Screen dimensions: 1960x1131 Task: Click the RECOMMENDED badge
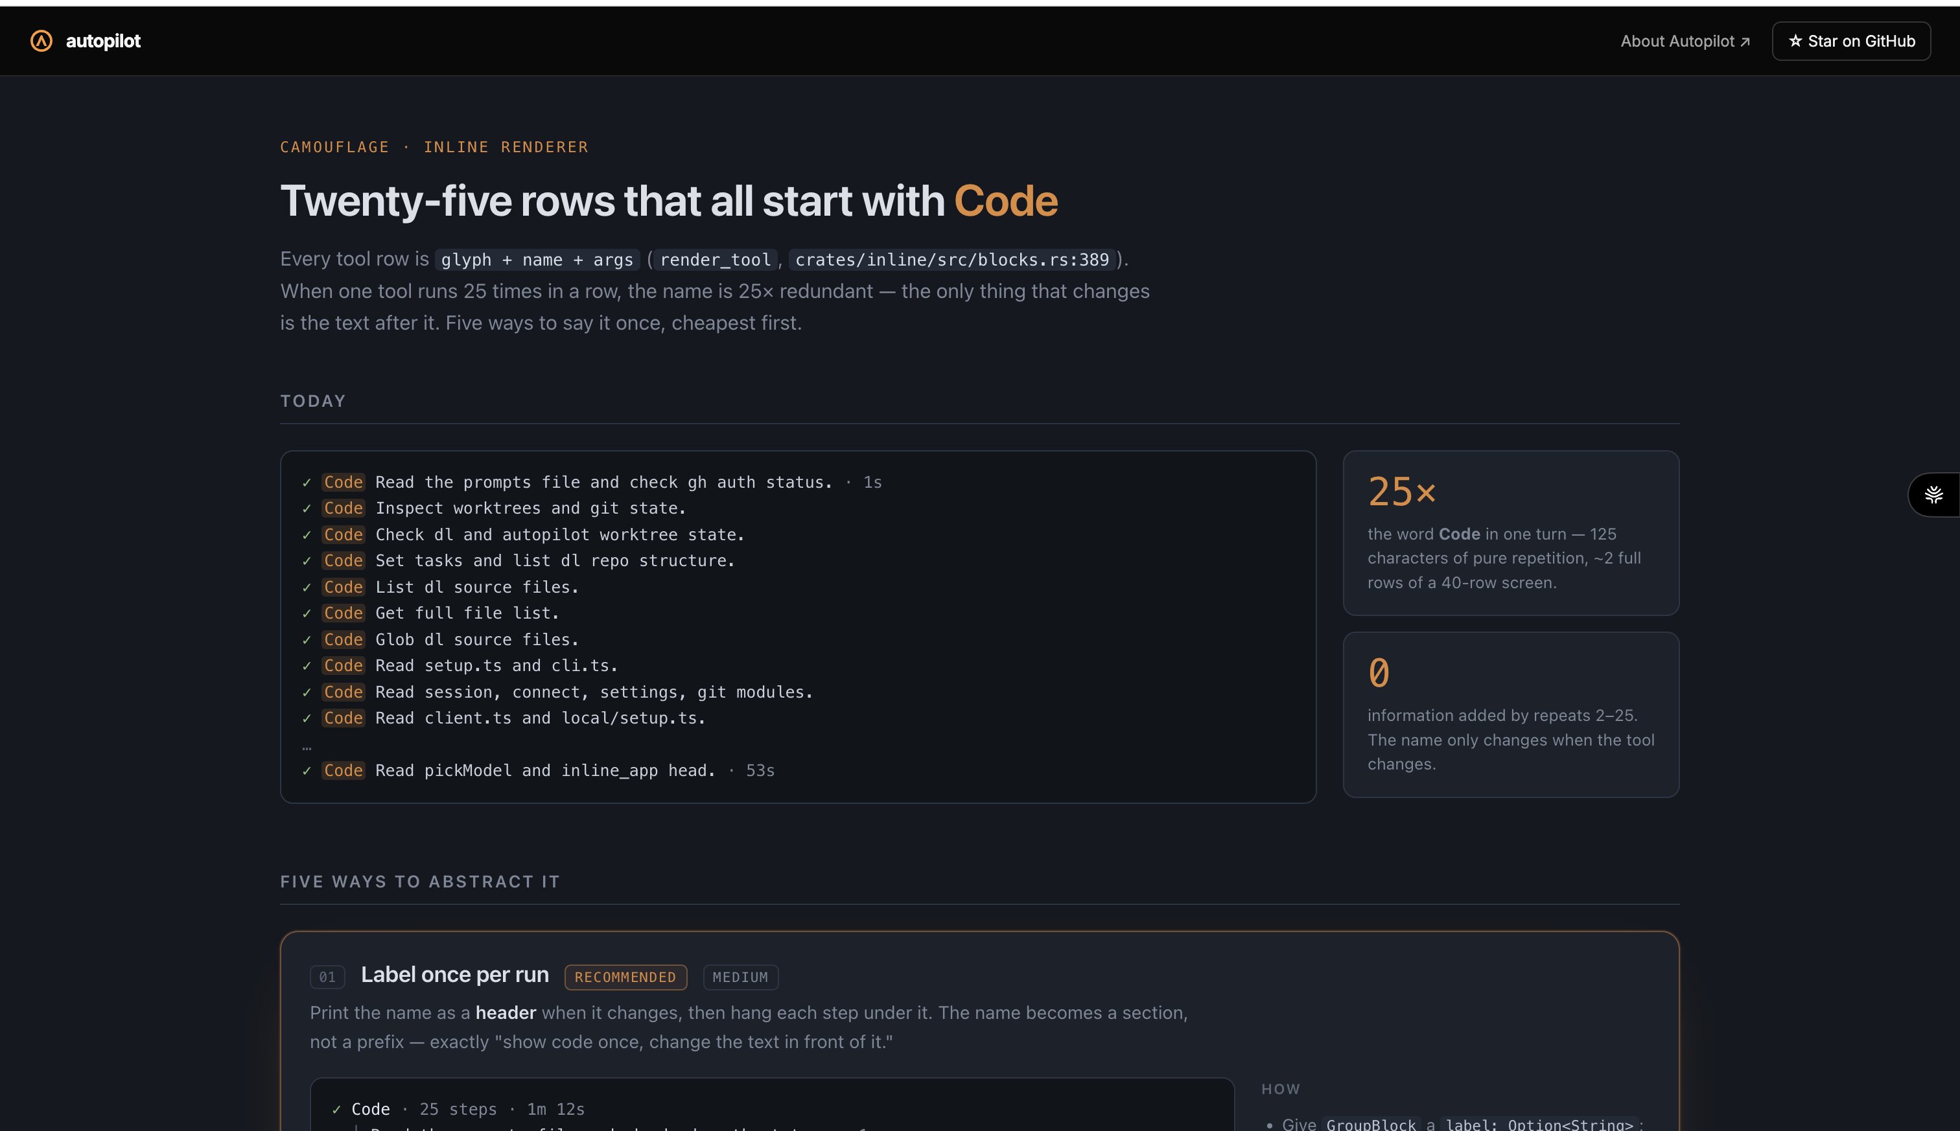[625, 977]
